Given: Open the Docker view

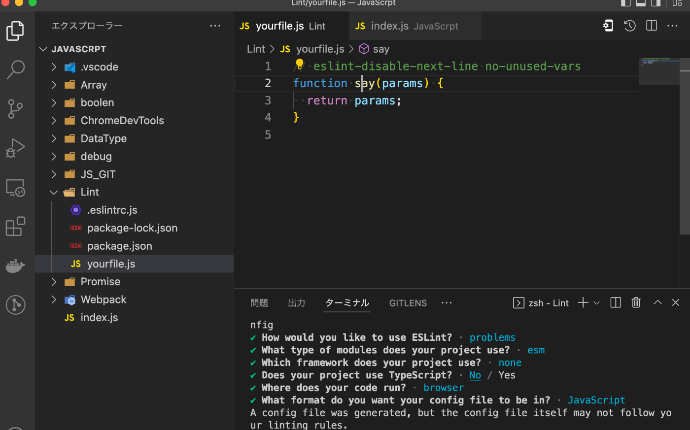Looking at the screenshot, I should [x=15, y=265].
